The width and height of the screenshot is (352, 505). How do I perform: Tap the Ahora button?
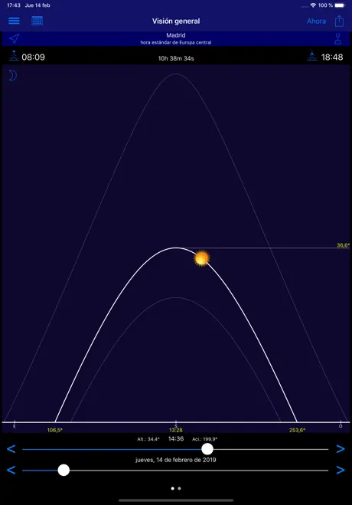pos(316,21)
